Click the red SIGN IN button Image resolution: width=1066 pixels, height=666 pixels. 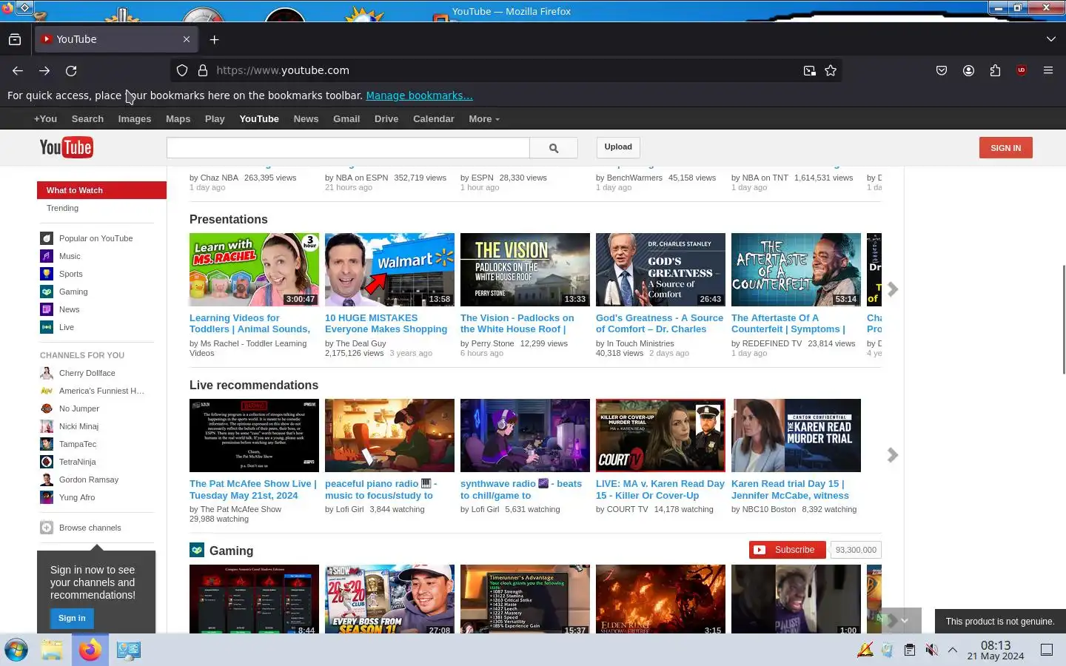(x=1005, y=148)
